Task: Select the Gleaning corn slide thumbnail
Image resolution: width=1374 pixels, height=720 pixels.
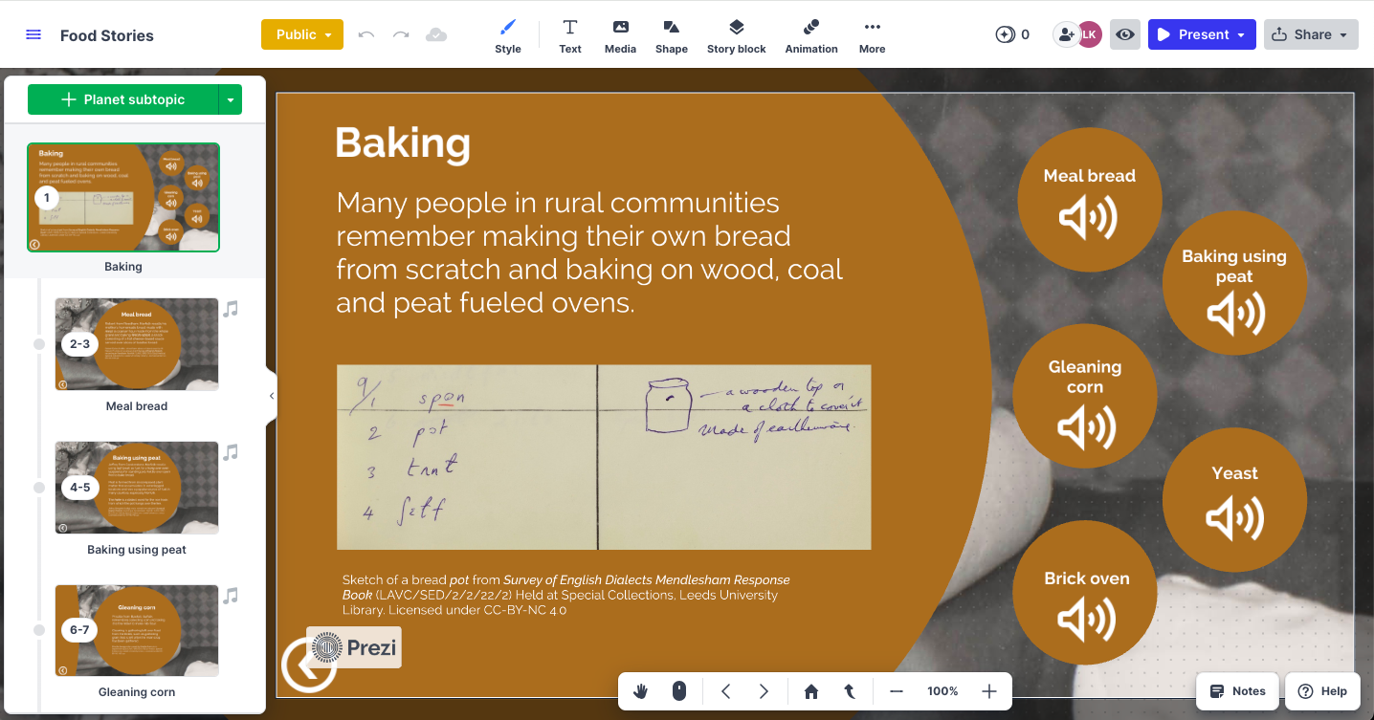Action: click(137, 631)
